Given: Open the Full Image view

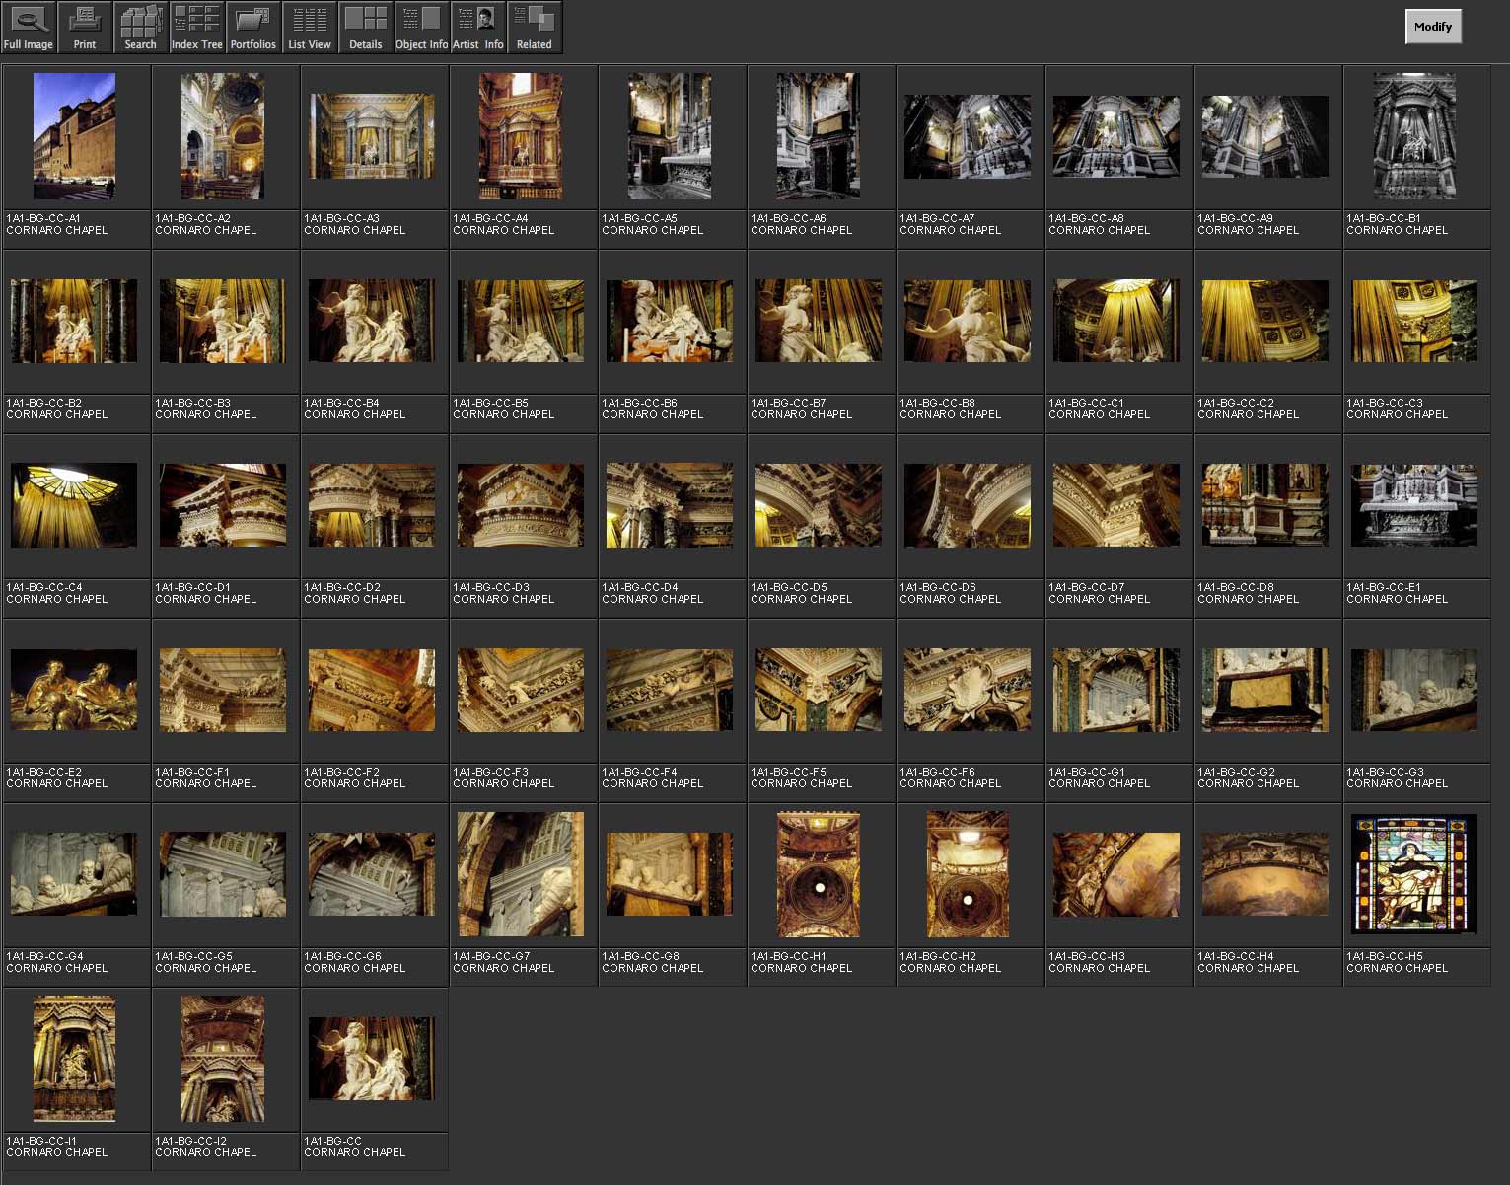Looking at the screenshot, I should (28, 28).
